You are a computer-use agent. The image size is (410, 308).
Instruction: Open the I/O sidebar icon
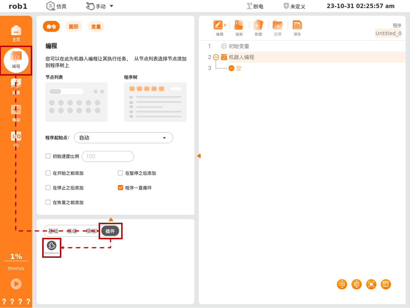pyautogui.click(x=16, y=139)
